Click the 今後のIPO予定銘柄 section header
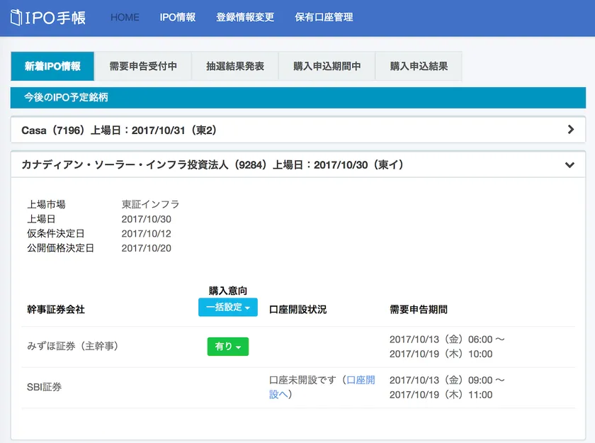 66,97
